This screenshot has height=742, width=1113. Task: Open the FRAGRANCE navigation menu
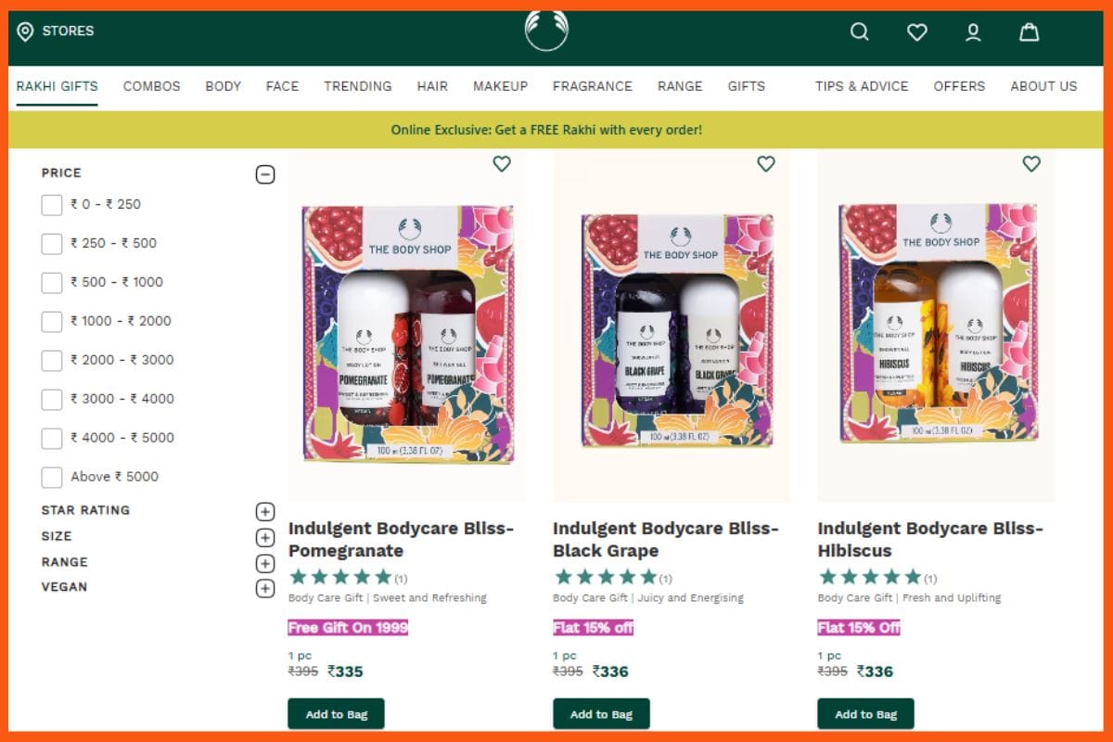pos(593,86)
